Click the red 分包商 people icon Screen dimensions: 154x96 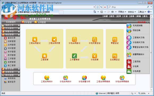(x=129, y=66)
